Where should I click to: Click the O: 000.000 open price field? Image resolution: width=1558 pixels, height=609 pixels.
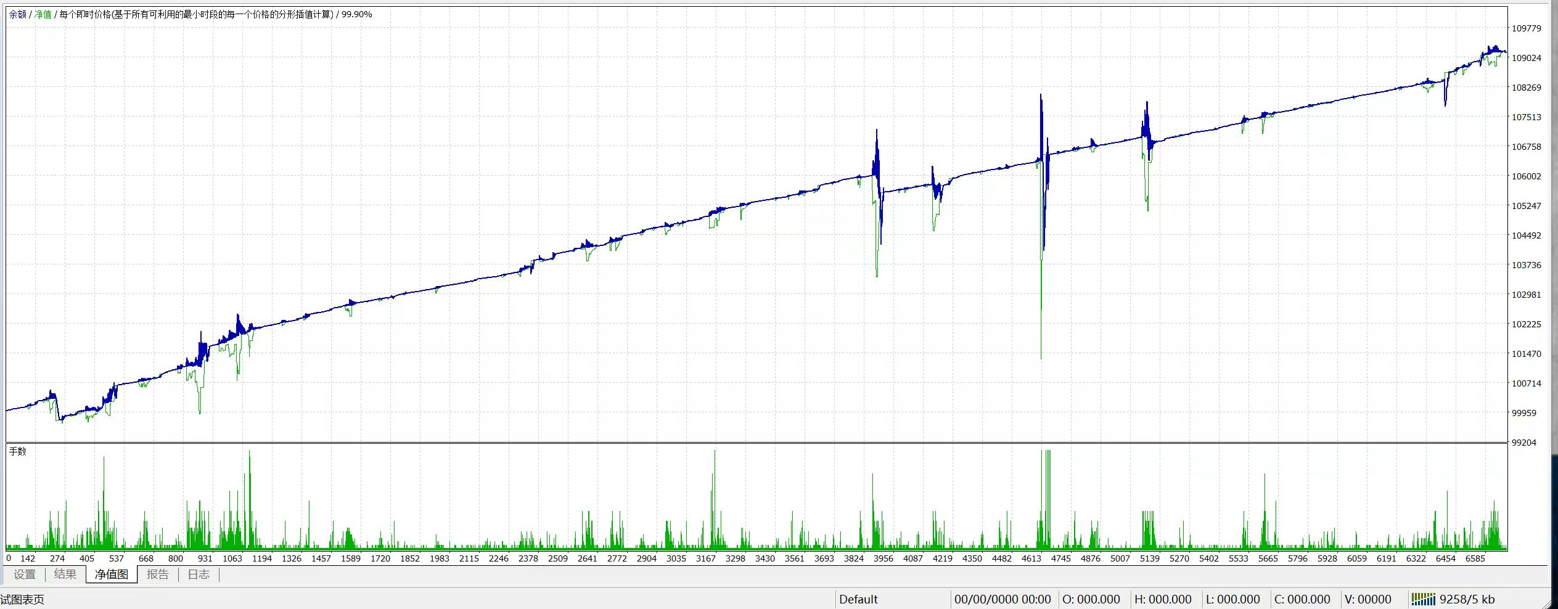(x=1091, y=599)
